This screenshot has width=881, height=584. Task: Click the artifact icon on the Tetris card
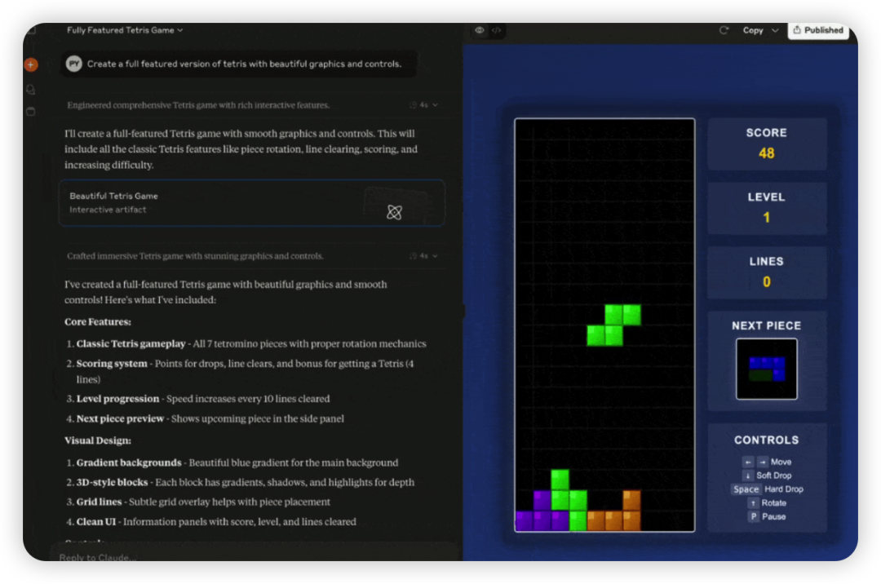coord(395,212)
